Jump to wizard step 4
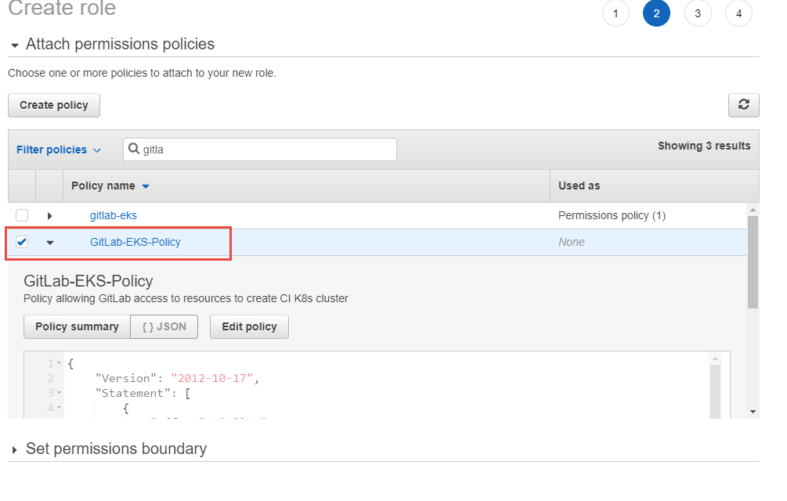Image resolution: width=787 pixels, height=501 pixels. pos(738,13)
